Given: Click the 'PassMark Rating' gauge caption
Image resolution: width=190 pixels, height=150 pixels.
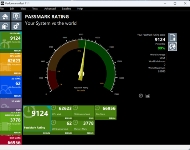Looking at the screenshot, I should tap(81, 87).
